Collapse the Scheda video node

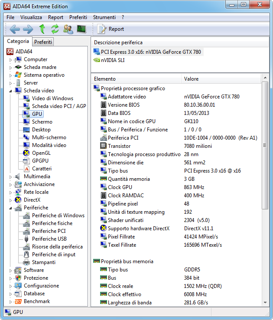10,91
